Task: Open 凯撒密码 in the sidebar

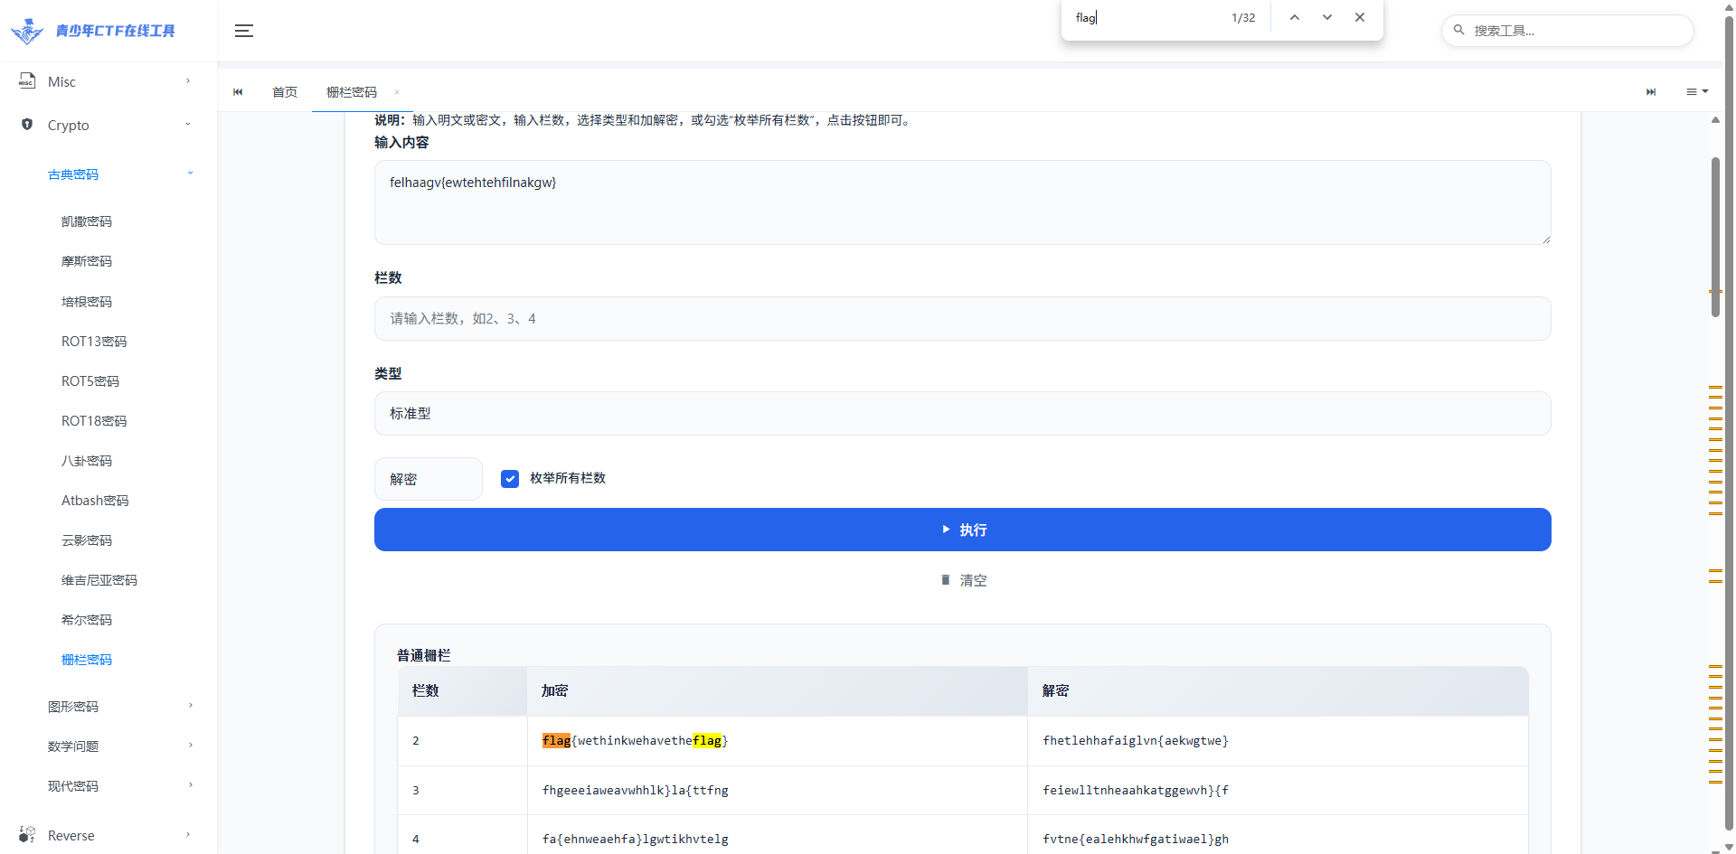Action: pos(87,221)
